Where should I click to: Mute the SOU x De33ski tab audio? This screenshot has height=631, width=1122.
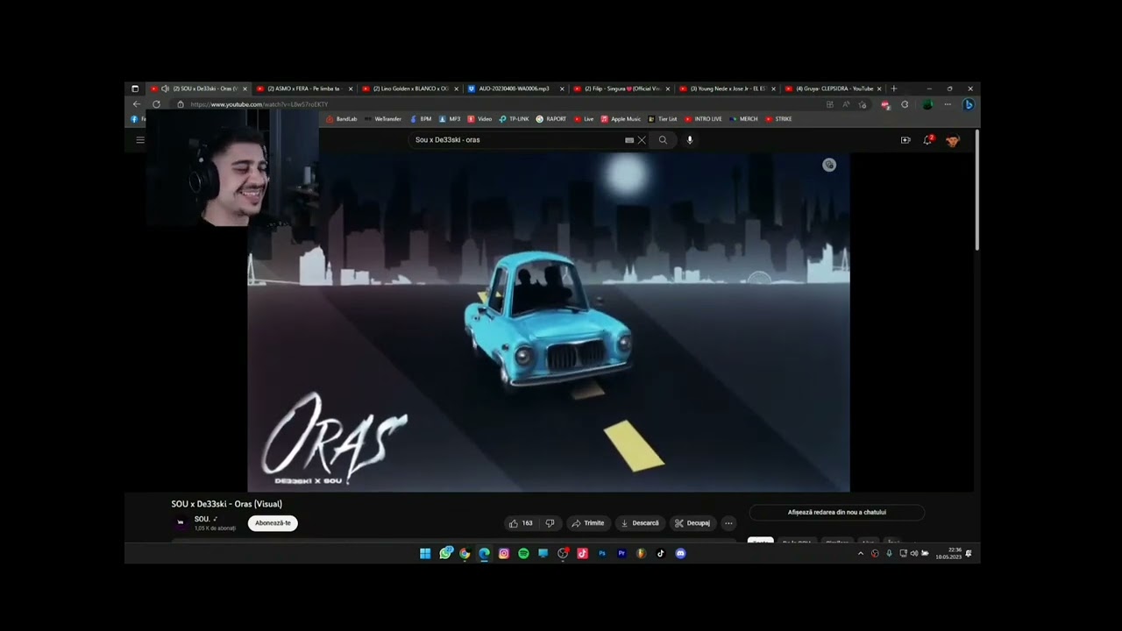(x=165, y=89)
